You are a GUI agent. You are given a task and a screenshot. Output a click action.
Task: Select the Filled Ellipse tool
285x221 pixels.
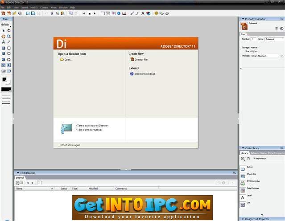point(4,60)
